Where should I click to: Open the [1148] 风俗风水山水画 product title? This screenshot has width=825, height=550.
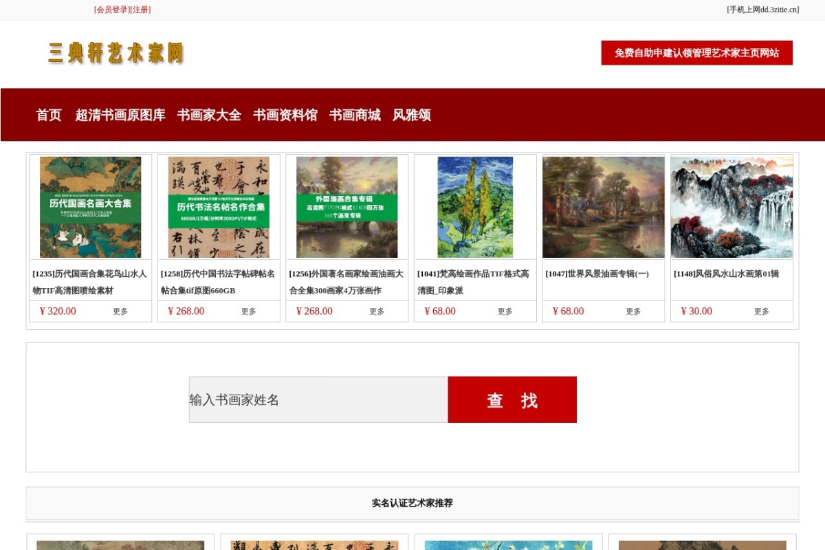(726, 274)
